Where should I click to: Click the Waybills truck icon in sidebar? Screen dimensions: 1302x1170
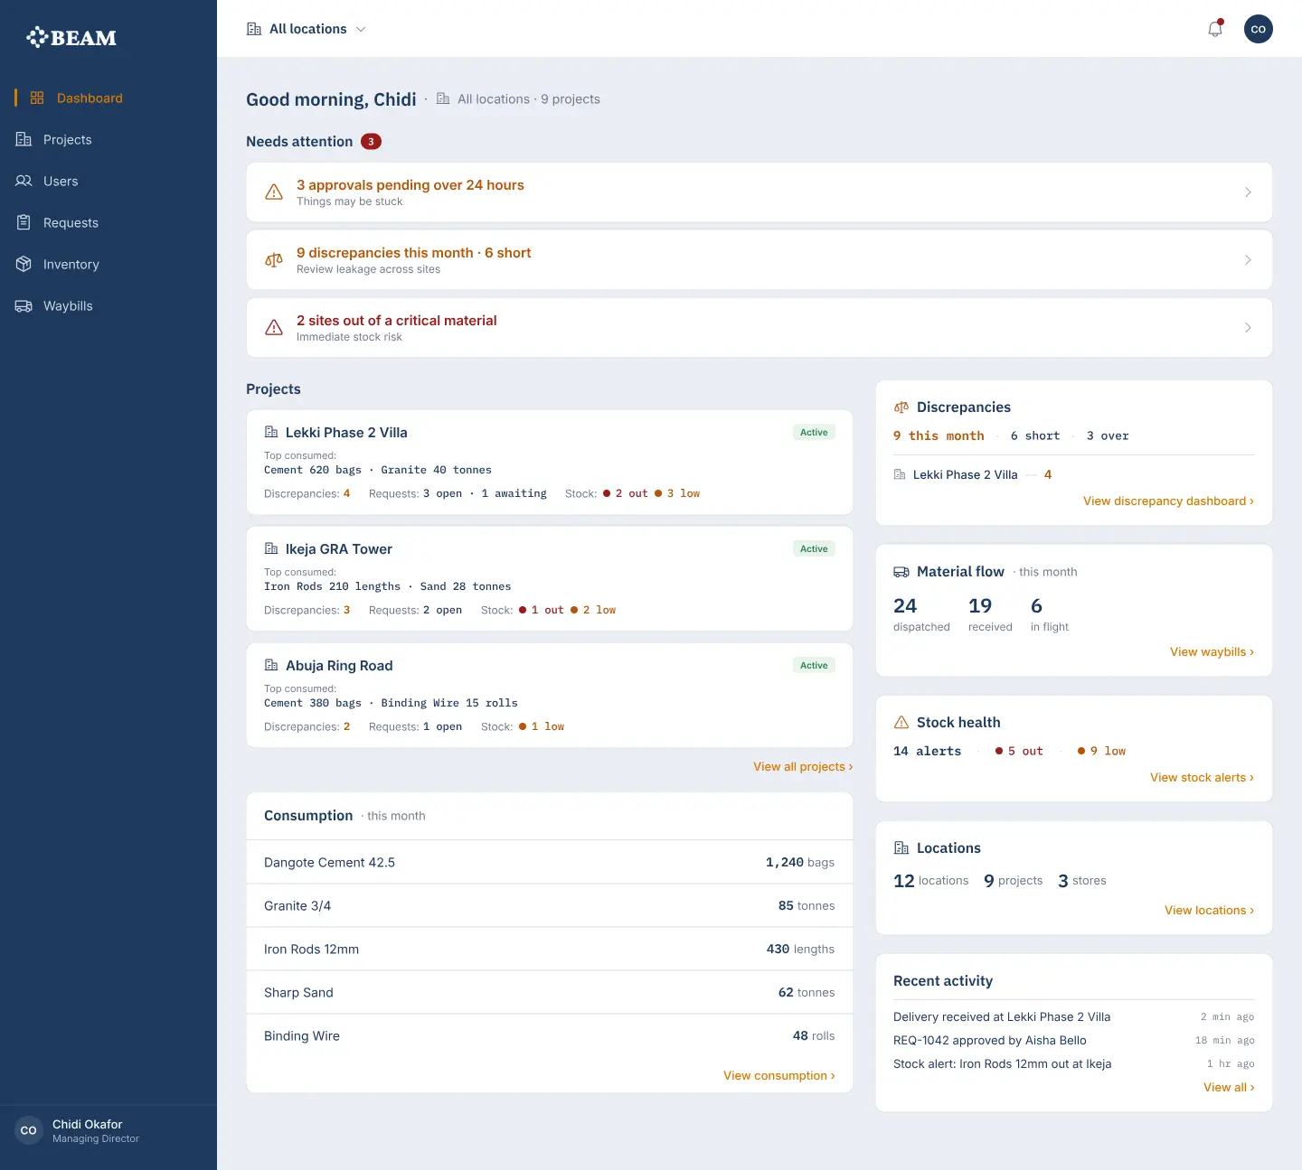[x=24, y=305]
